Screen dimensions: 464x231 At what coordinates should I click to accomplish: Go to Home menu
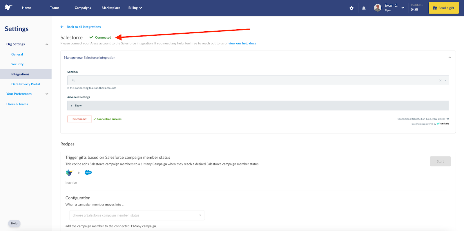pos(26,8)
